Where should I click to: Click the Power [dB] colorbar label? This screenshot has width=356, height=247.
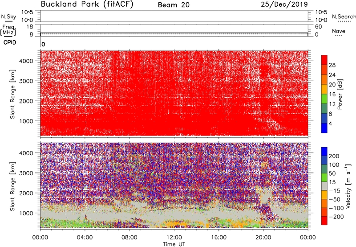pyautogui.click(x=340, y=94)
